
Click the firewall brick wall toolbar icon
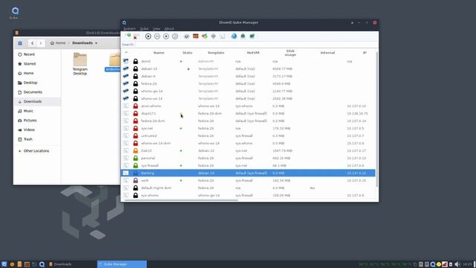point(196,36)
